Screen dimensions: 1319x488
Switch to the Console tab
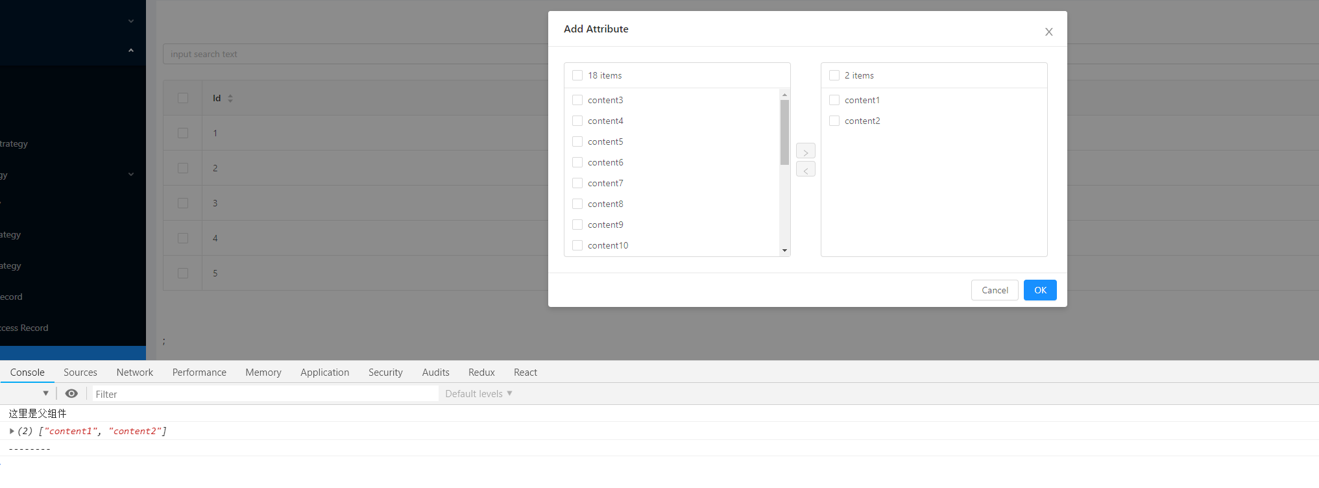tap(27, 372)
